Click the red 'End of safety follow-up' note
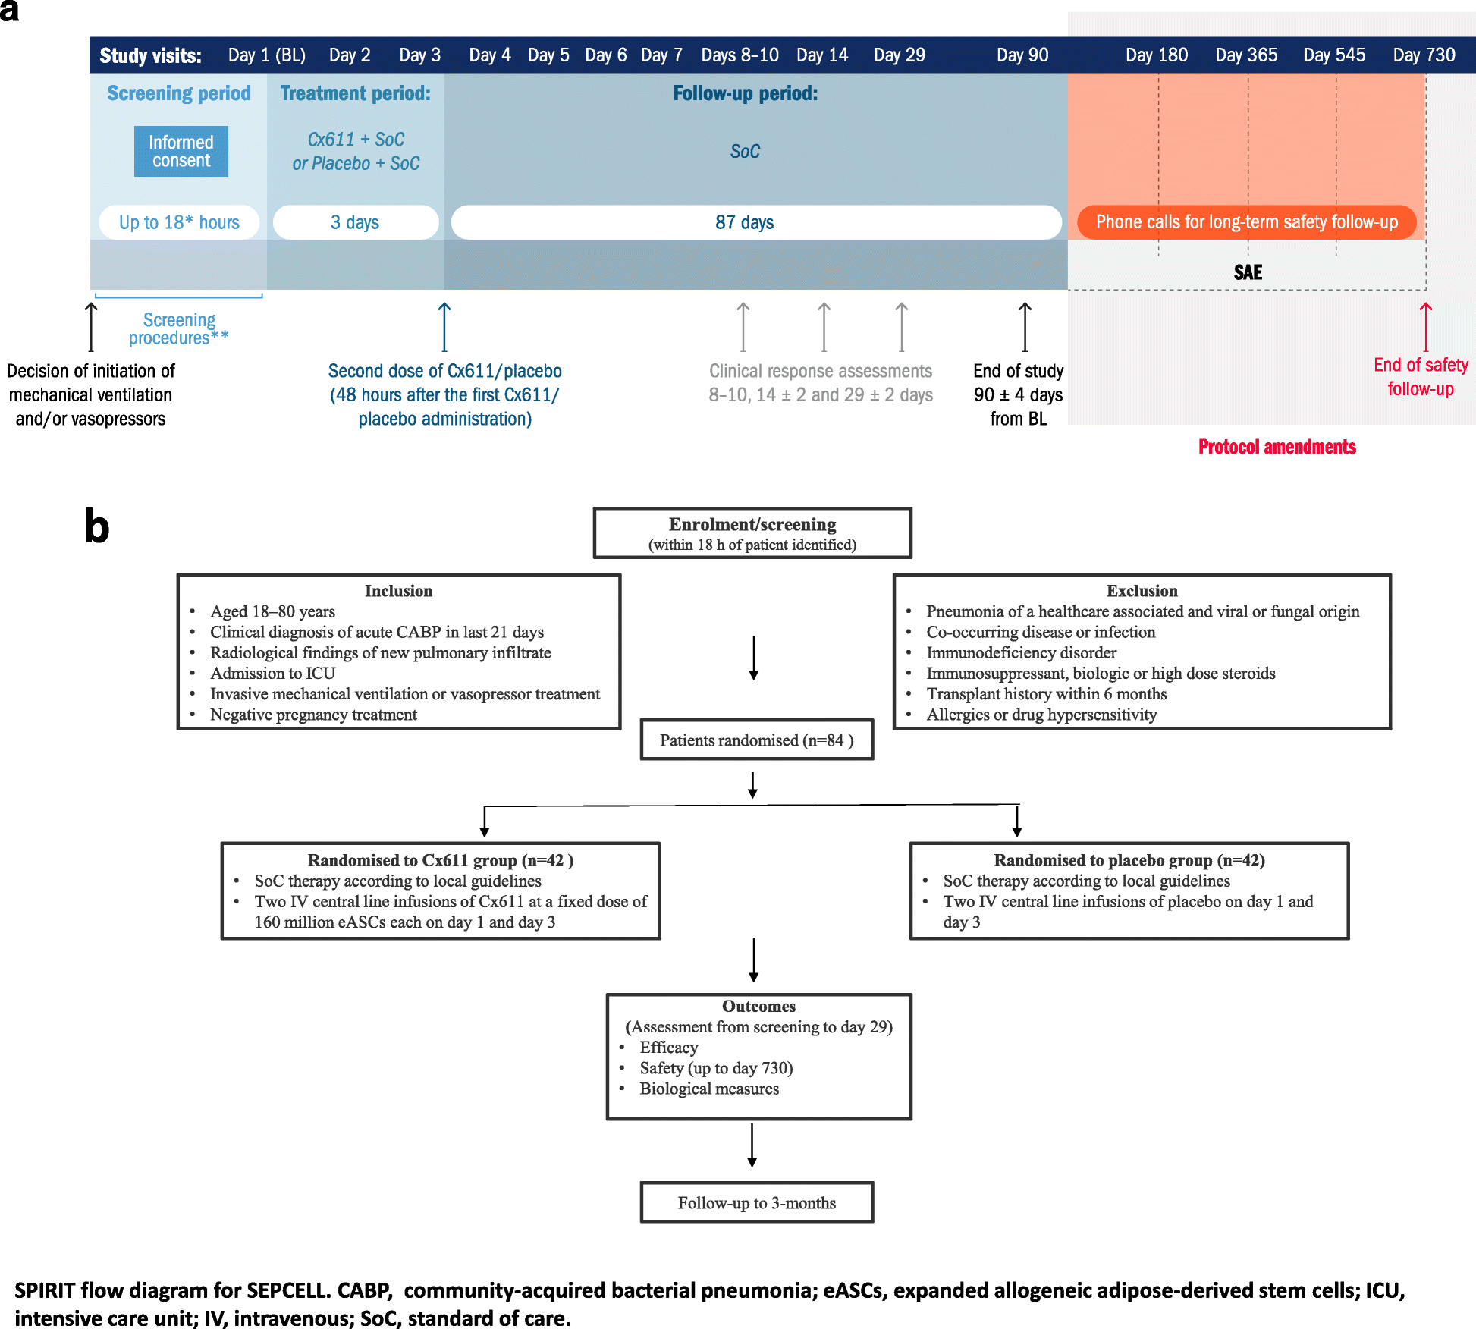1476x1329 pixels. coord(1421,376)
